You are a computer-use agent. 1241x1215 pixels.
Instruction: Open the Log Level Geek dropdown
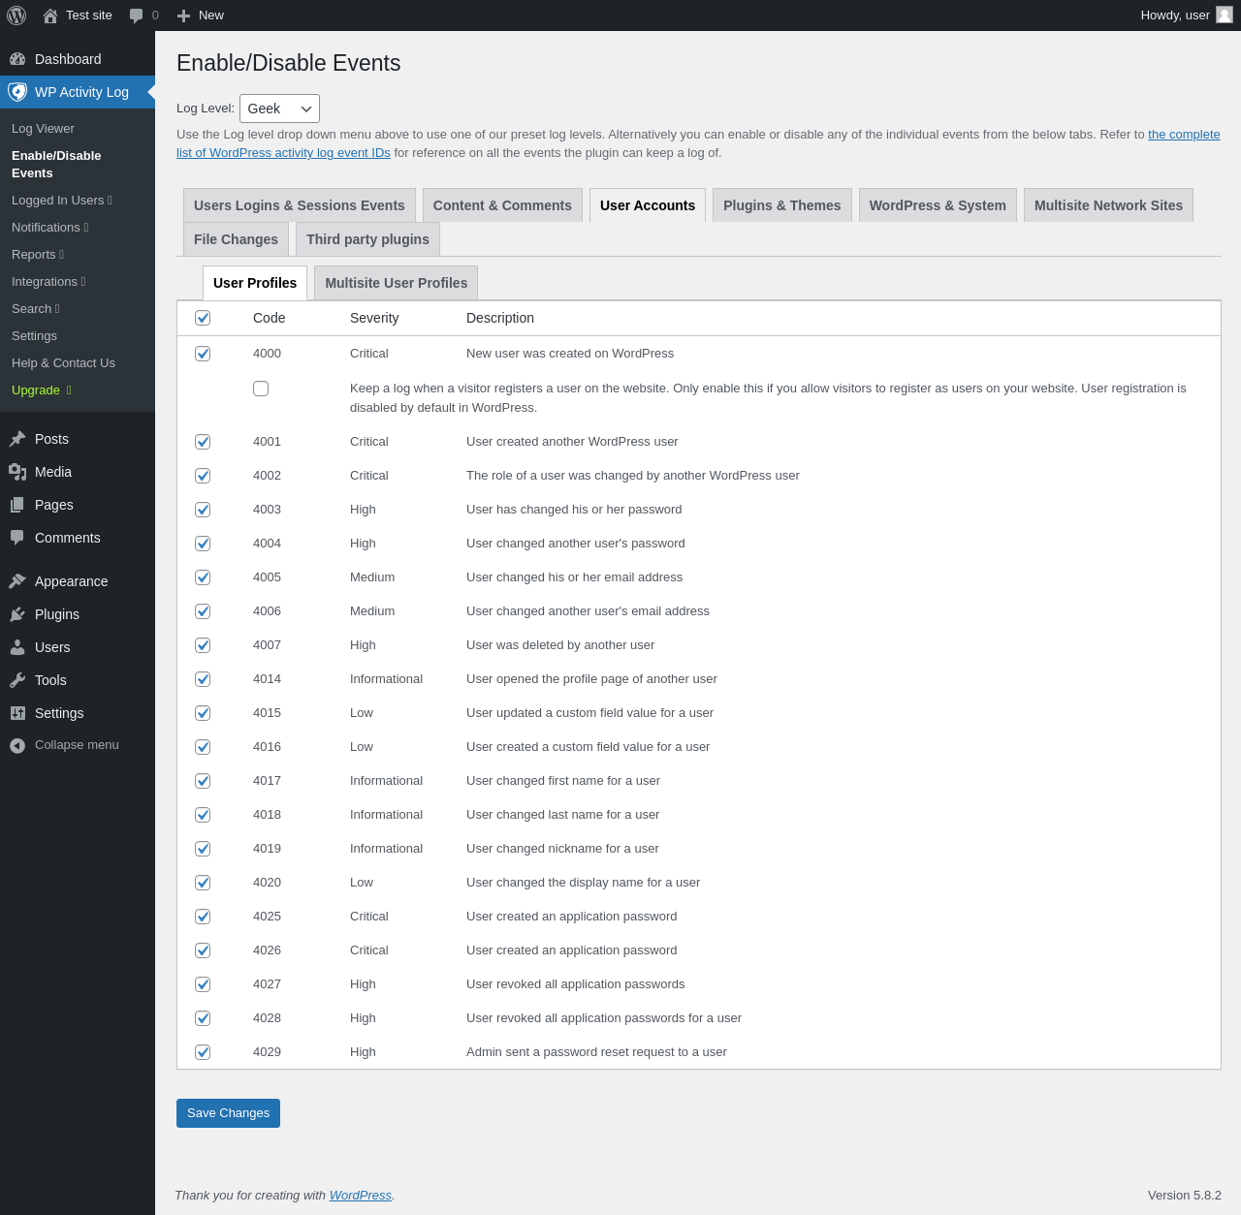[x=279, y=109]
